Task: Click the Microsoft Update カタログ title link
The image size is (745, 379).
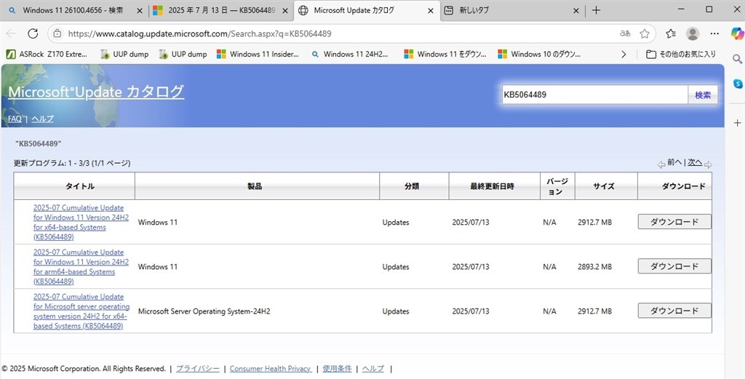Action: click(96, 91)
